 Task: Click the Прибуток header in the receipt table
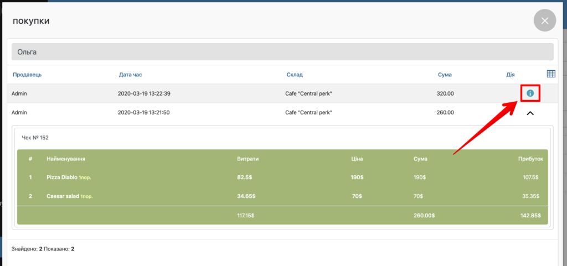530,159
